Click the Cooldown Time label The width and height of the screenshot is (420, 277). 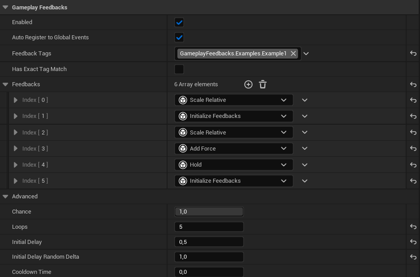(32, 272)
